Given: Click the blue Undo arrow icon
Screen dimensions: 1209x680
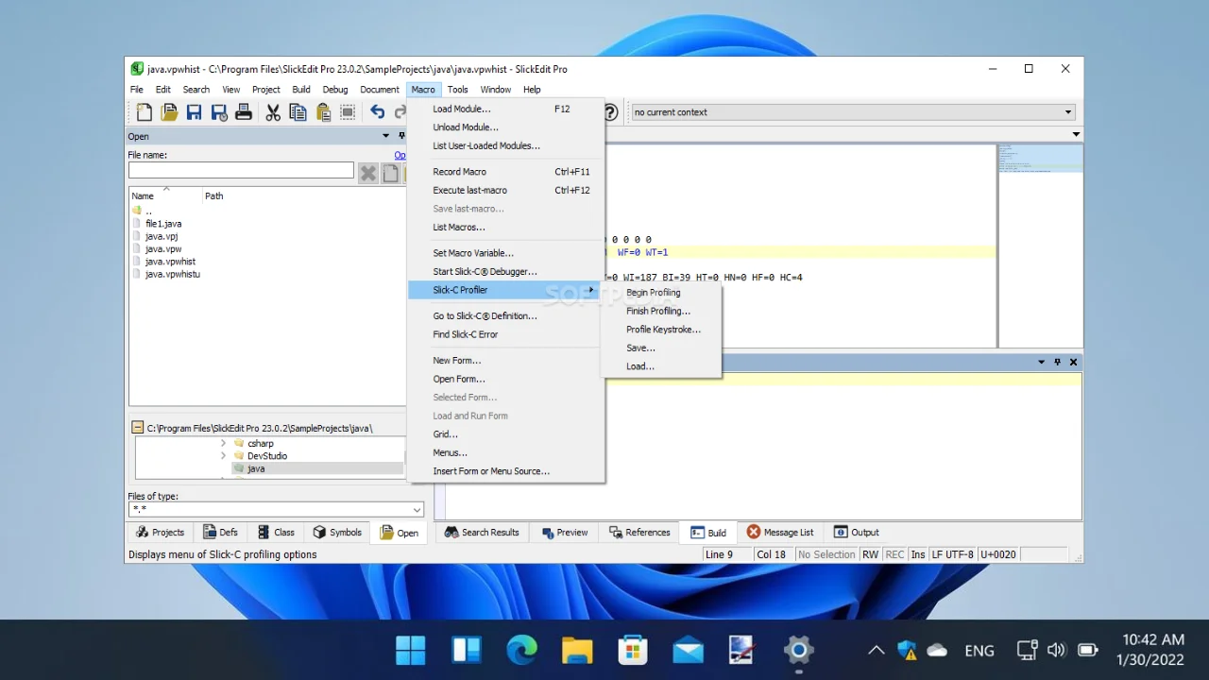Looking at the screenshot, I should click(x=378, y=112).
